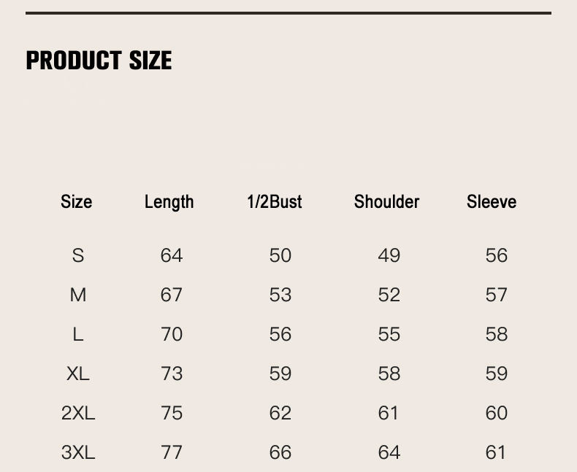Click the Shoulder value 55 for size L

click(389, 334)
